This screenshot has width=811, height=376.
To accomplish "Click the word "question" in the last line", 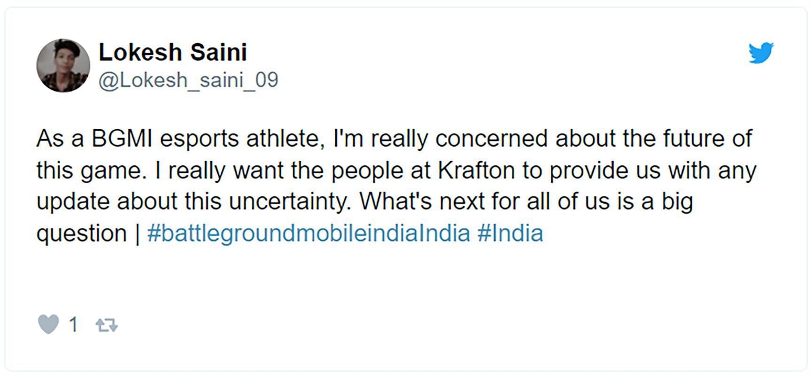I will click(x=82, y=234).
